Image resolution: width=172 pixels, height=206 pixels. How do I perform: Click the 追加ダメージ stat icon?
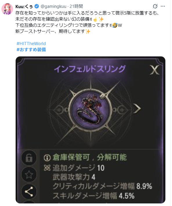pyautogui.click(x=47, y=168)
